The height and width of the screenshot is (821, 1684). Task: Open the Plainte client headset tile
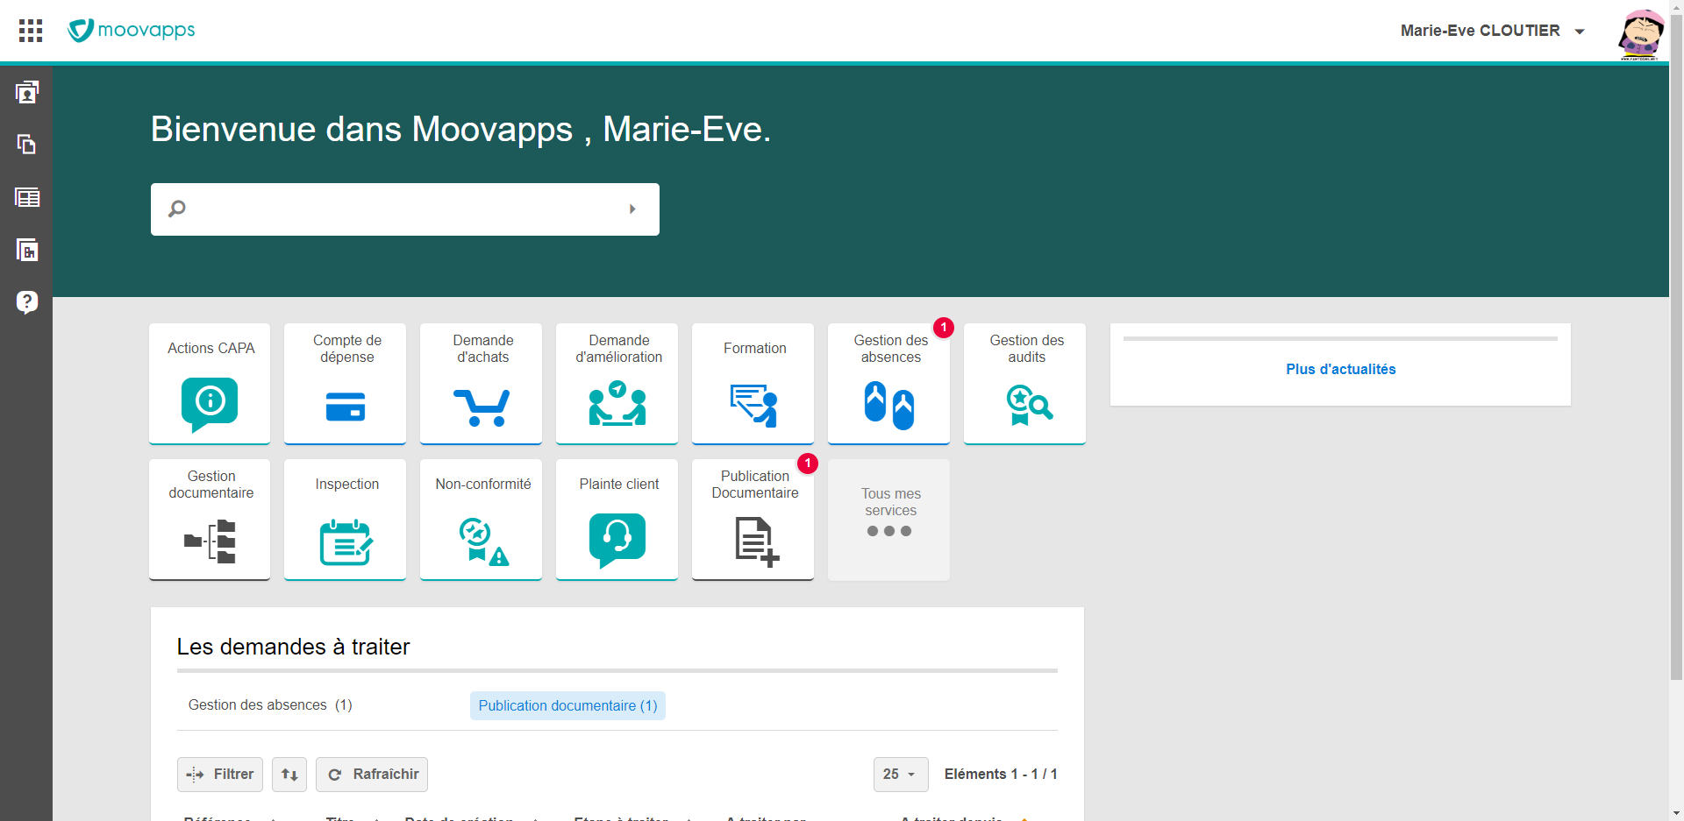click(x=617, y=520)
